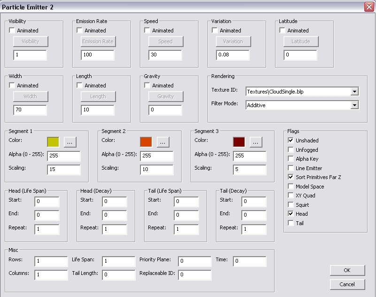Open the Filter Mode dropdown arrow
This screenshot has width=376, height=297.
tap(354, 105)
